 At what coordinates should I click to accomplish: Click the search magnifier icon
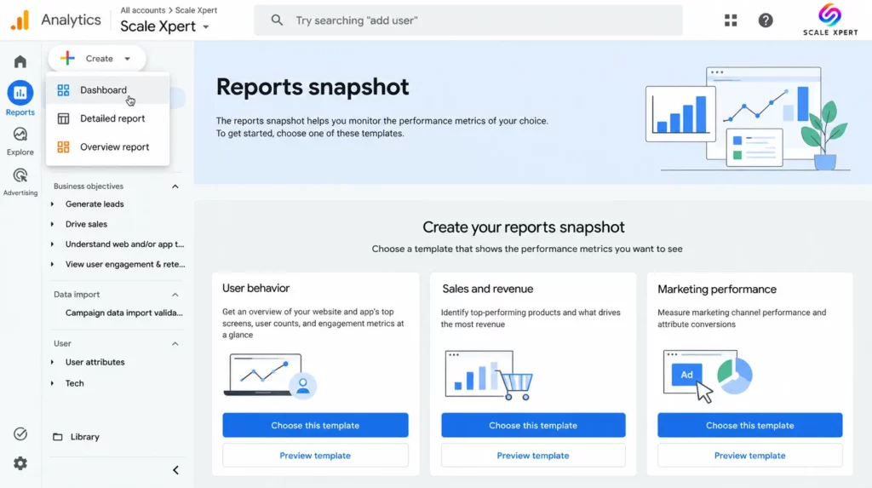[277, 20]
